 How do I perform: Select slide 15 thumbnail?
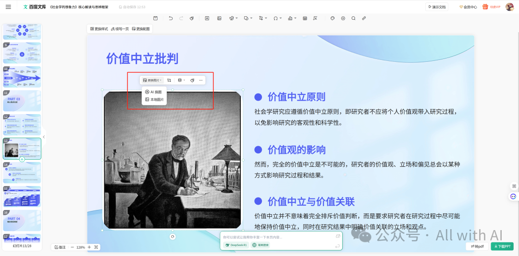tap(22, 197)
